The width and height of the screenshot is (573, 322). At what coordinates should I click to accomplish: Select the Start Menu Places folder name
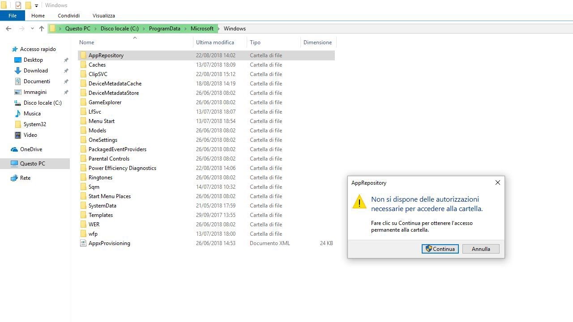(110, 196)
